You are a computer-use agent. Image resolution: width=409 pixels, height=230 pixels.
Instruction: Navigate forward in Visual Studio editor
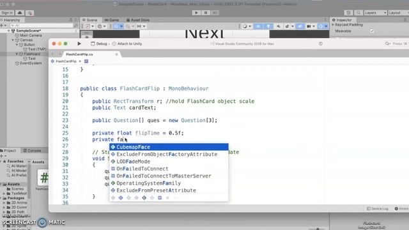[x=59, y=54]
